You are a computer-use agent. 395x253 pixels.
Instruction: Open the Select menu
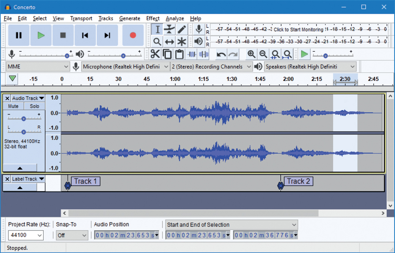point(39,18)
